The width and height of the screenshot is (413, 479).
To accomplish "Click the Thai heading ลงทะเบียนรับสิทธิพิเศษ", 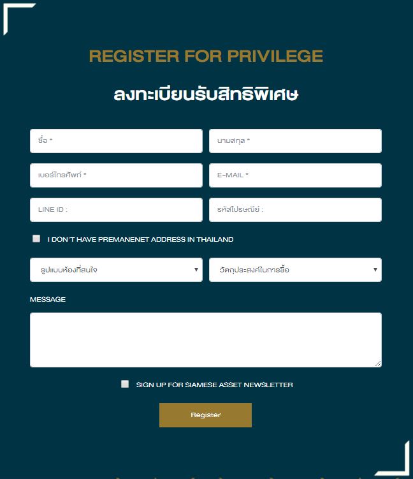I will tap(206, 94).
